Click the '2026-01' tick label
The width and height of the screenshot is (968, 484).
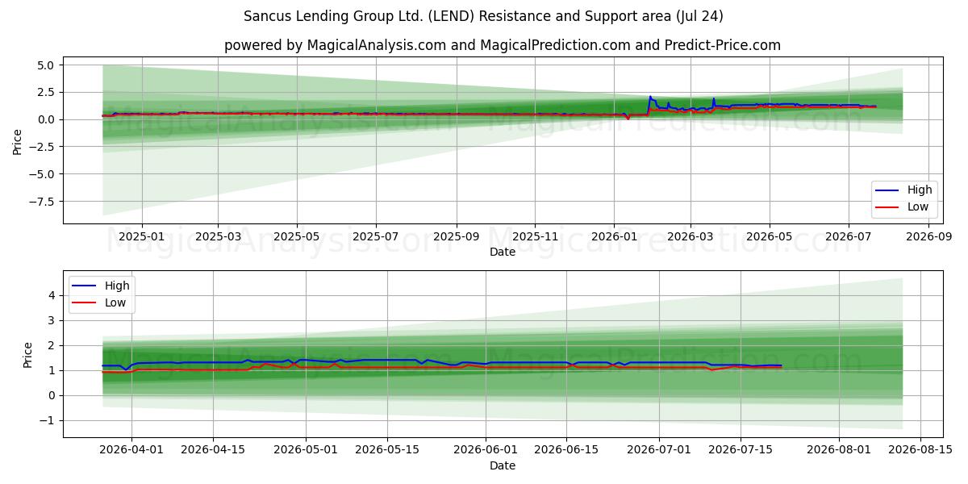(x=614, y=236)
